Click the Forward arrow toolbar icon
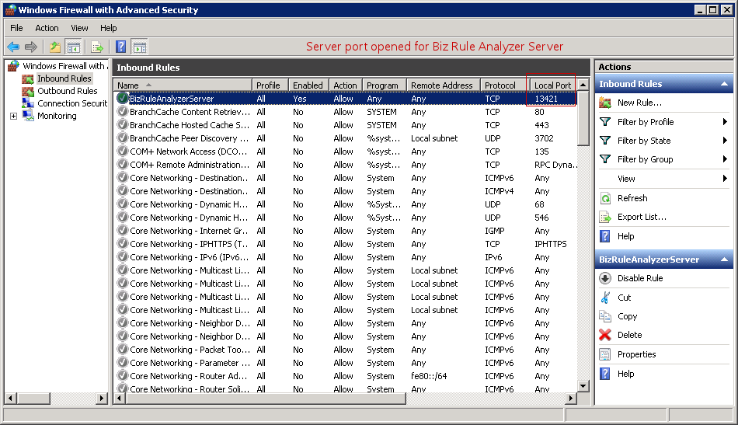 pos(31,47)
